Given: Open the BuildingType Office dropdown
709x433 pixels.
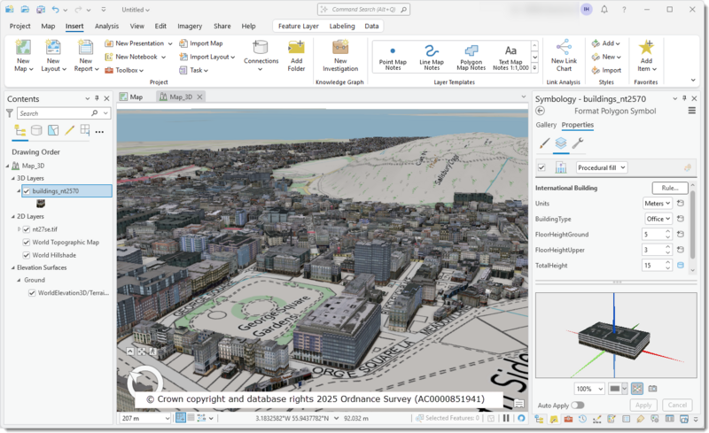Looking at the screenshot, I should click(x=658, y=219).
